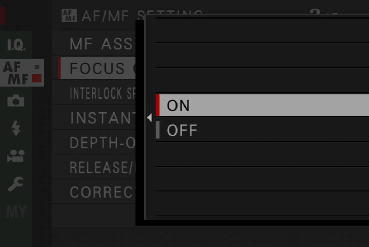Click the gray marker beside OFF
369x247 pixels.
point(158,130)
